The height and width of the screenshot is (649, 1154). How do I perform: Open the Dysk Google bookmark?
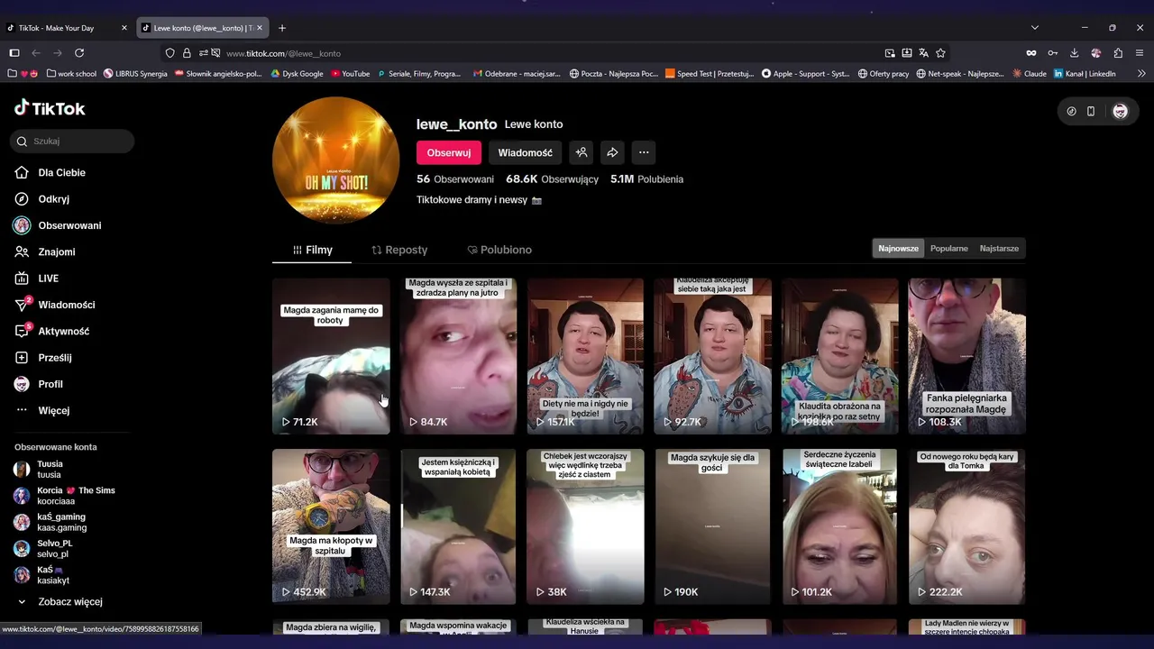pyautogui.click(x=297, y=74)
